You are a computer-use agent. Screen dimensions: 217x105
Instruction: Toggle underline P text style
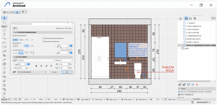(x=47, y=66)
